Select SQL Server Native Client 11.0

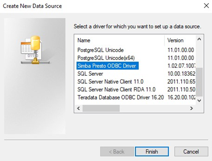(110, 82)
